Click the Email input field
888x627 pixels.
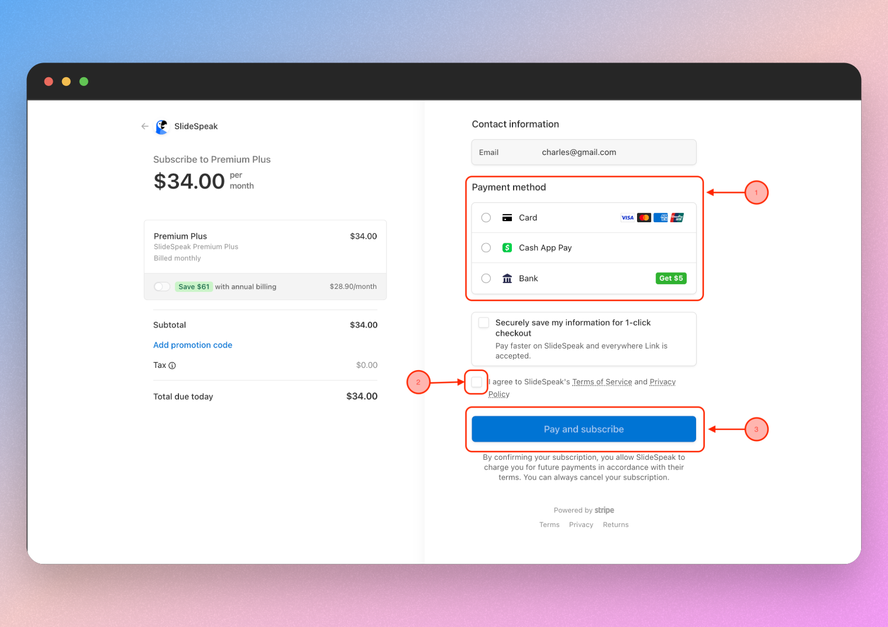(584, 152)
